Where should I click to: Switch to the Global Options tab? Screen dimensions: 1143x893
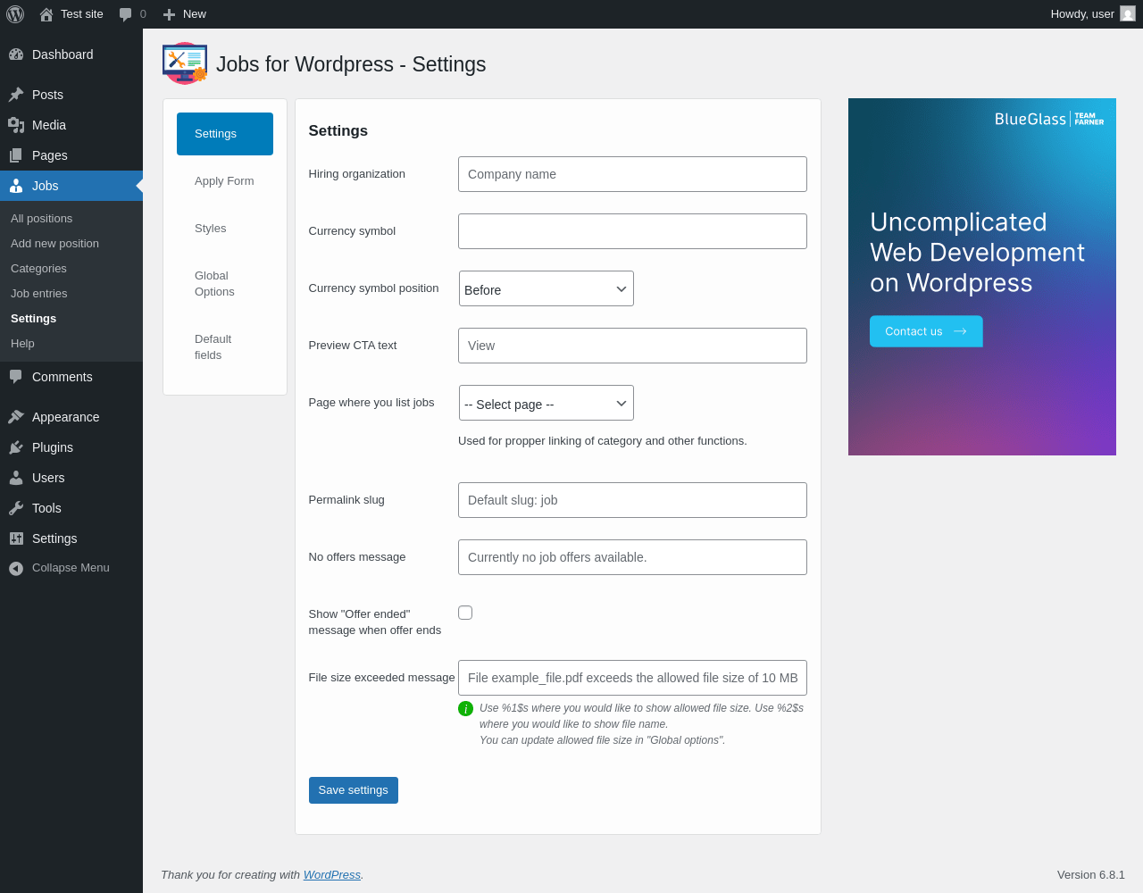tap(225, 284)
